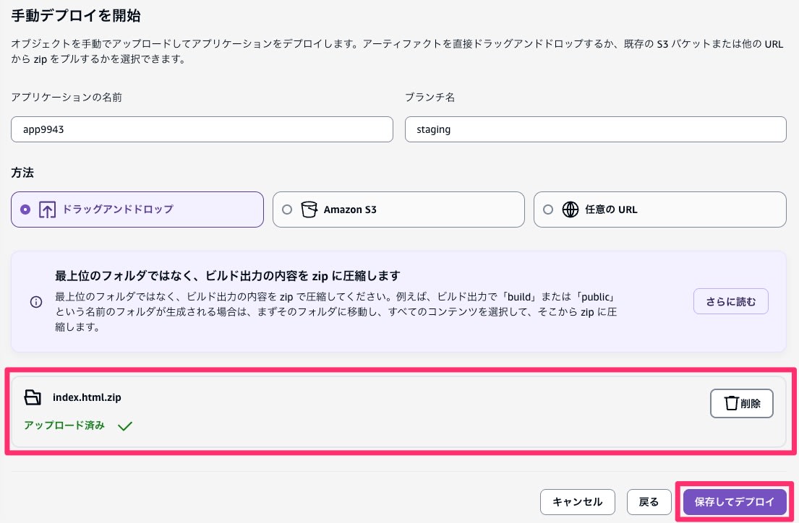This screenshot has width=799, height=523.
Task: Click the green checkmark beside アップロード済み
Action: point(124,426)
